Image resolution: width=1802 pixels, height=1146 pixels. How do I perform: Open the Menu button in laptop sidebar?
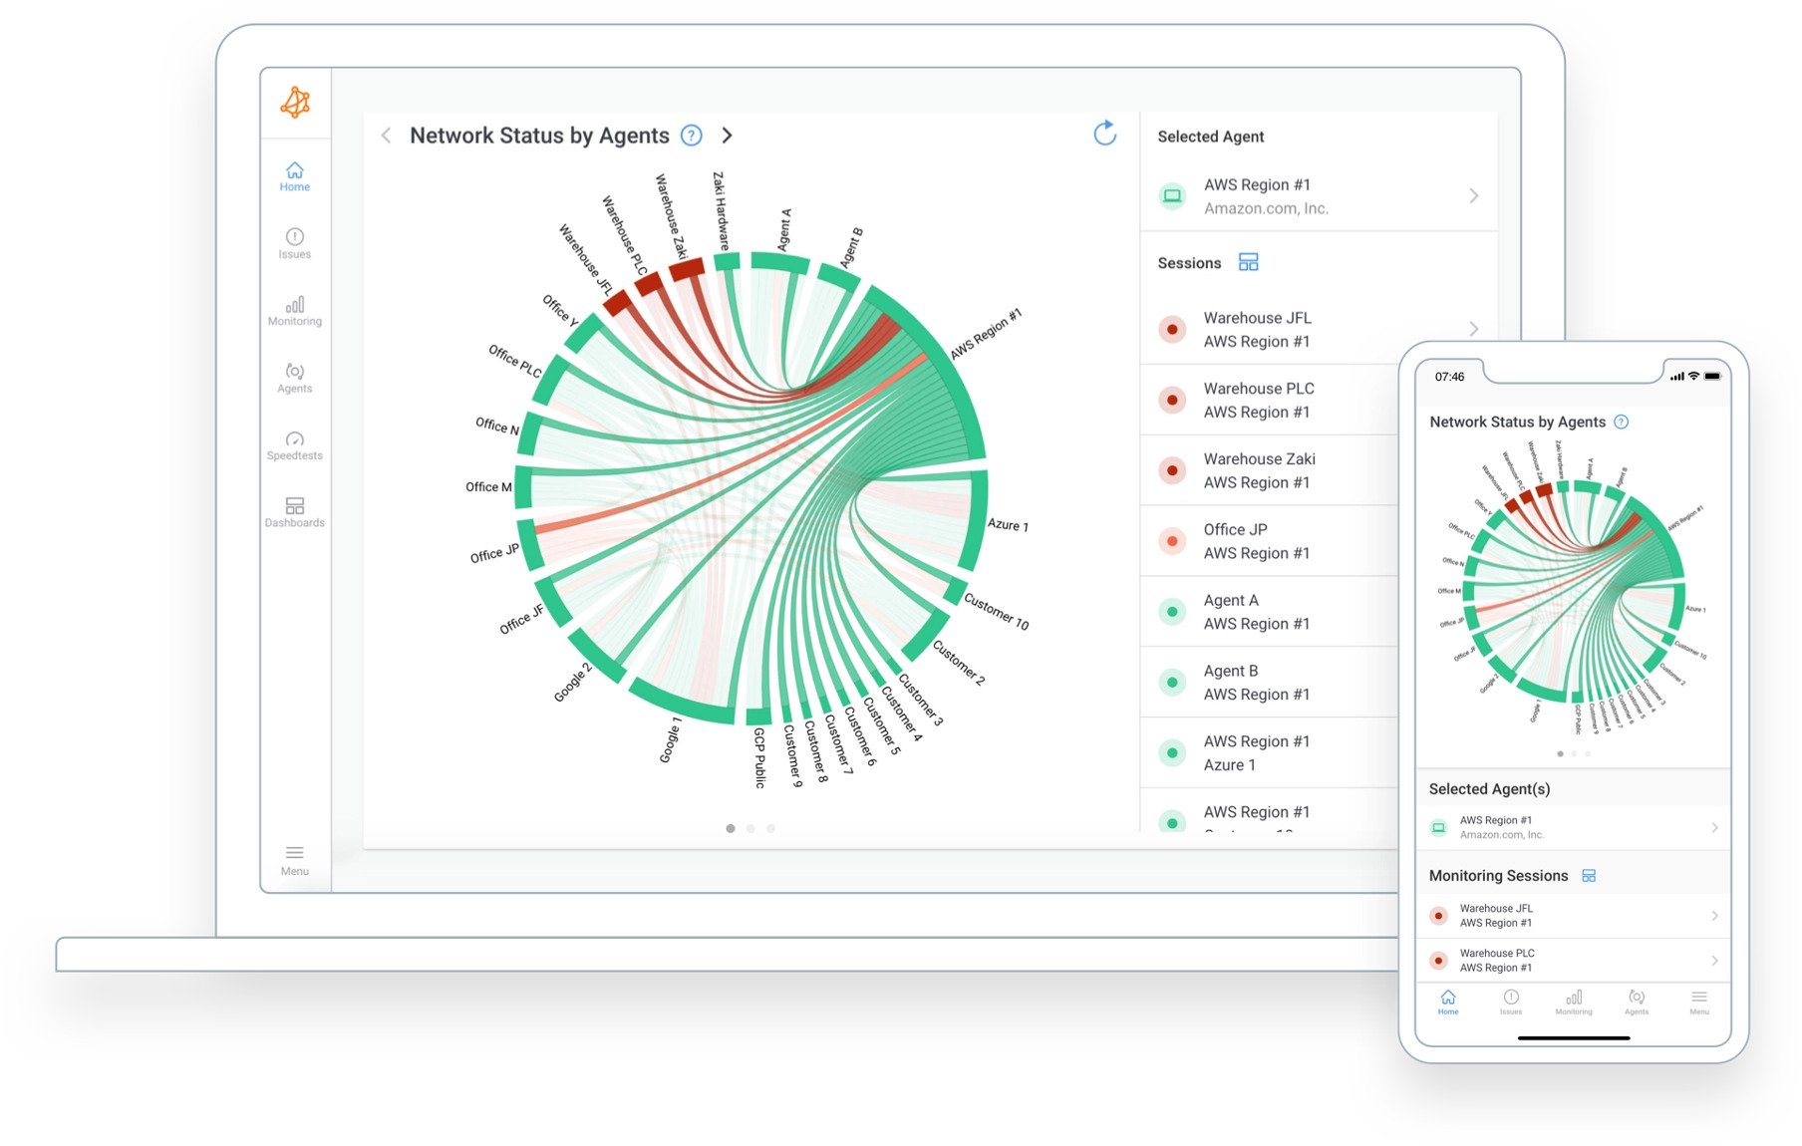pyautogui.click(x=294, y=860)
